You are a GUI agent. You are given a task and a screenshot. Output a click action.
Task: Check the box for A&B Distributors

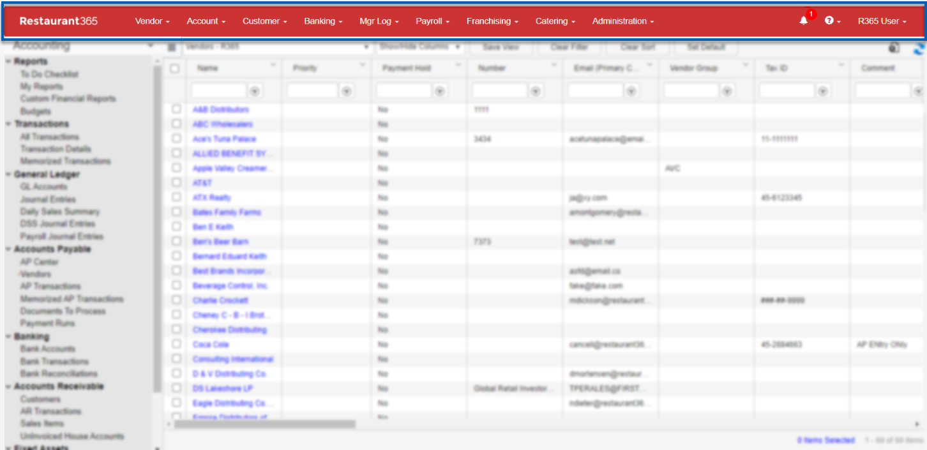pos(176,110)
